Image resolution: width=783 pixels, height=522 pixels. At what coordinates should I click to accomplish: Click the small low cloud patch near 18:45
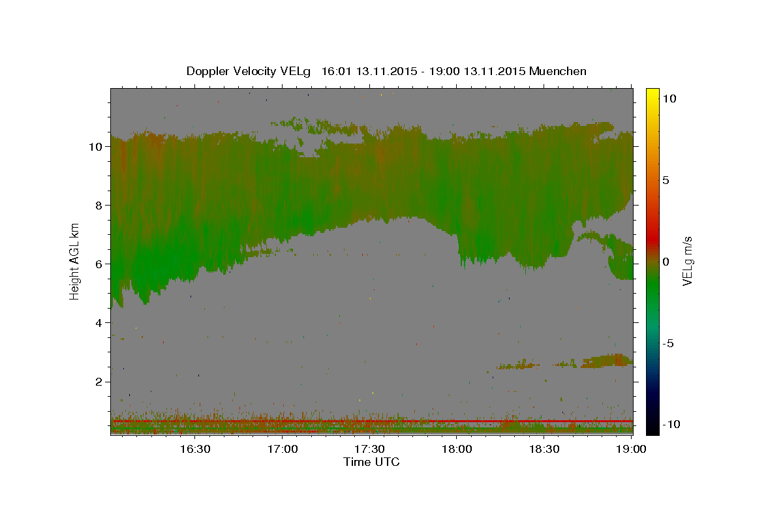click(607, 360)
